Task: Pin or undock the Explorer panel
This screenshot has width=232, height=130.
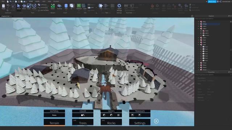Action: coord(229,16)
